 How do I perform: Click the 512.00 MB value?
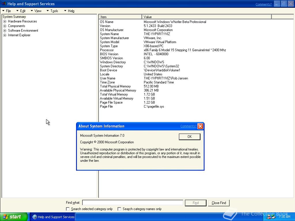pyautogui.click(x=151, y=86)
